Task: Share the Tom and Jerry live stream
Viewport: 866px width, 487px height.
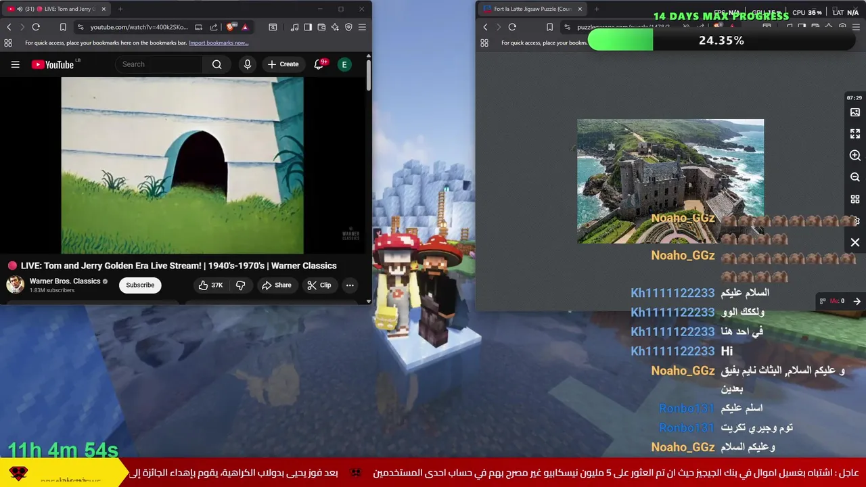Action: point(277,285)
